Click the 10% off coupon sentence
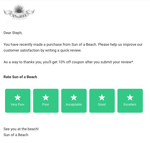150x143 pixels. pos(69,62)
